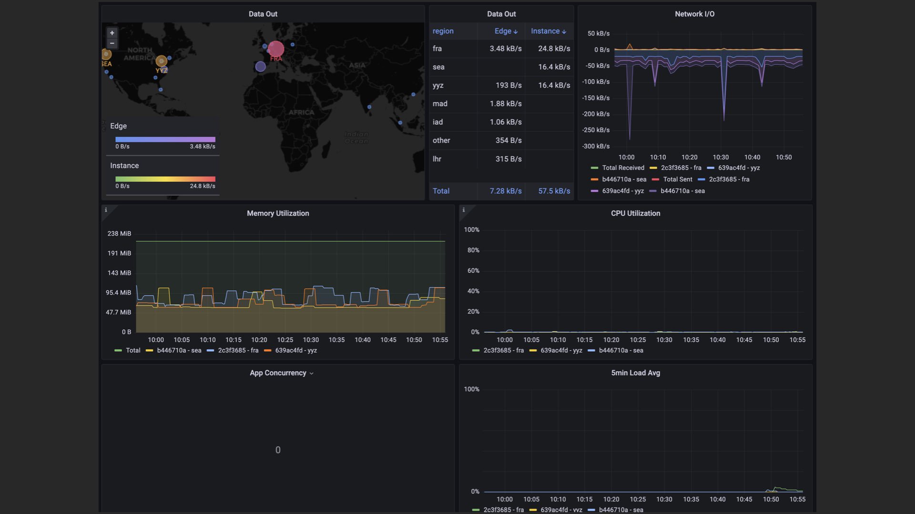Click the YYZ marker on the map

[x=162, y=61]
